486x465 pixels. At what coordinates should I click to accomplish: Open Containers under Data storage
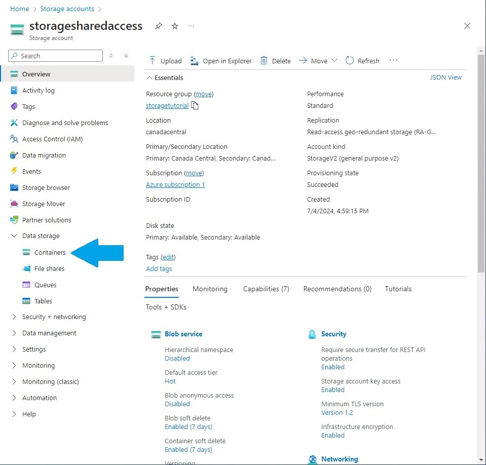50,252
